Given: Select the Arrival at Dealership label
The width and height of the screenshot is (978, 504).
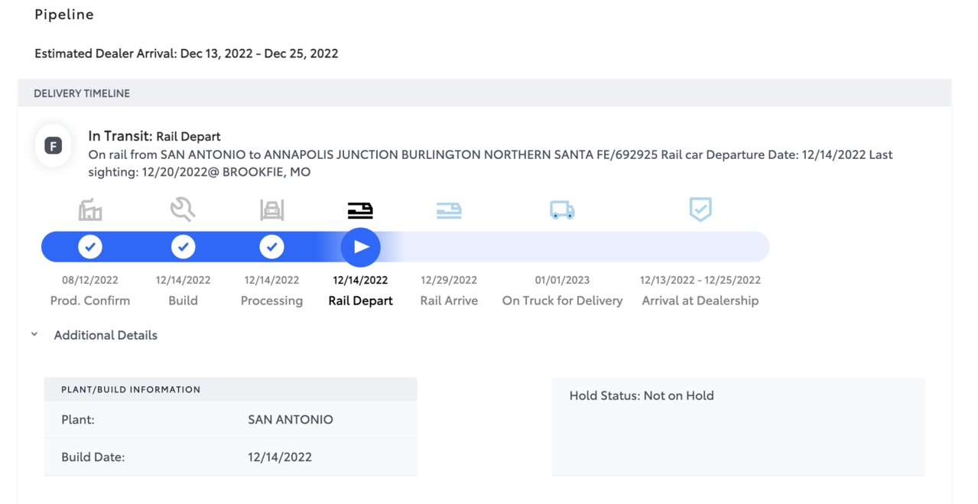Looking at the screenshot, I should pyautogui.click(x=700, y=301).
